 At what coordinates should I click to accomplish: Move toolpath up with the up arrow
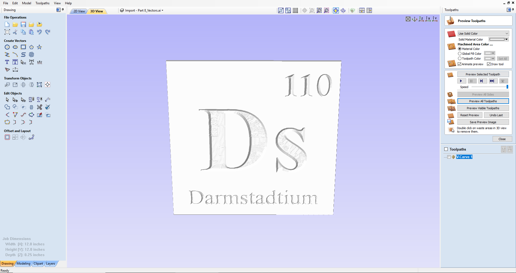point(504,149)
